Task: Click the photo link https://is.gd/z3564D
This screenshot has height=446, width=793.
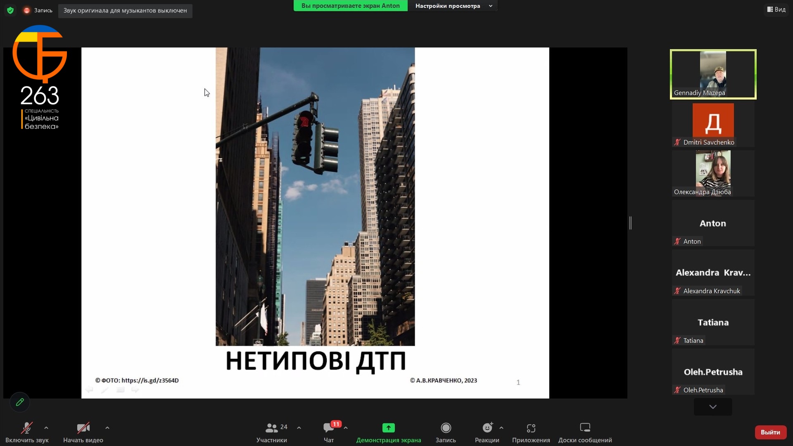Action: (x=150, y=380)
